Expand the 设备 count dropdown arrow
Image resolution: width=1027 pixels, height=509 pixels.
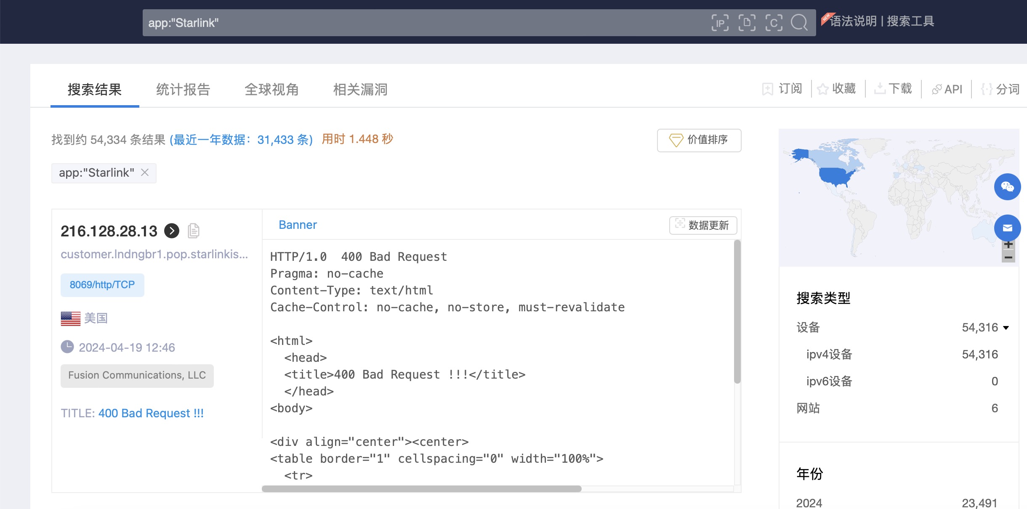[x=1006, y=328]
